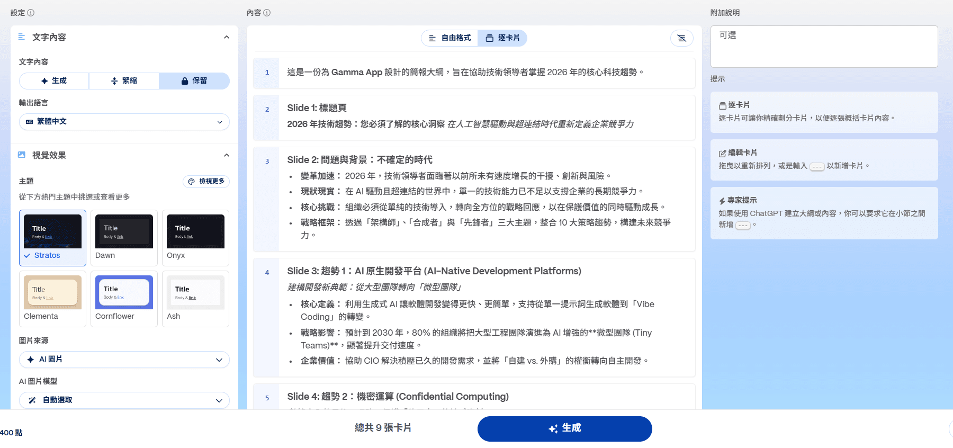Select the 生成 text content mode
The width and height of the screenshot is (953, 448).
click(x=54, y=81)
